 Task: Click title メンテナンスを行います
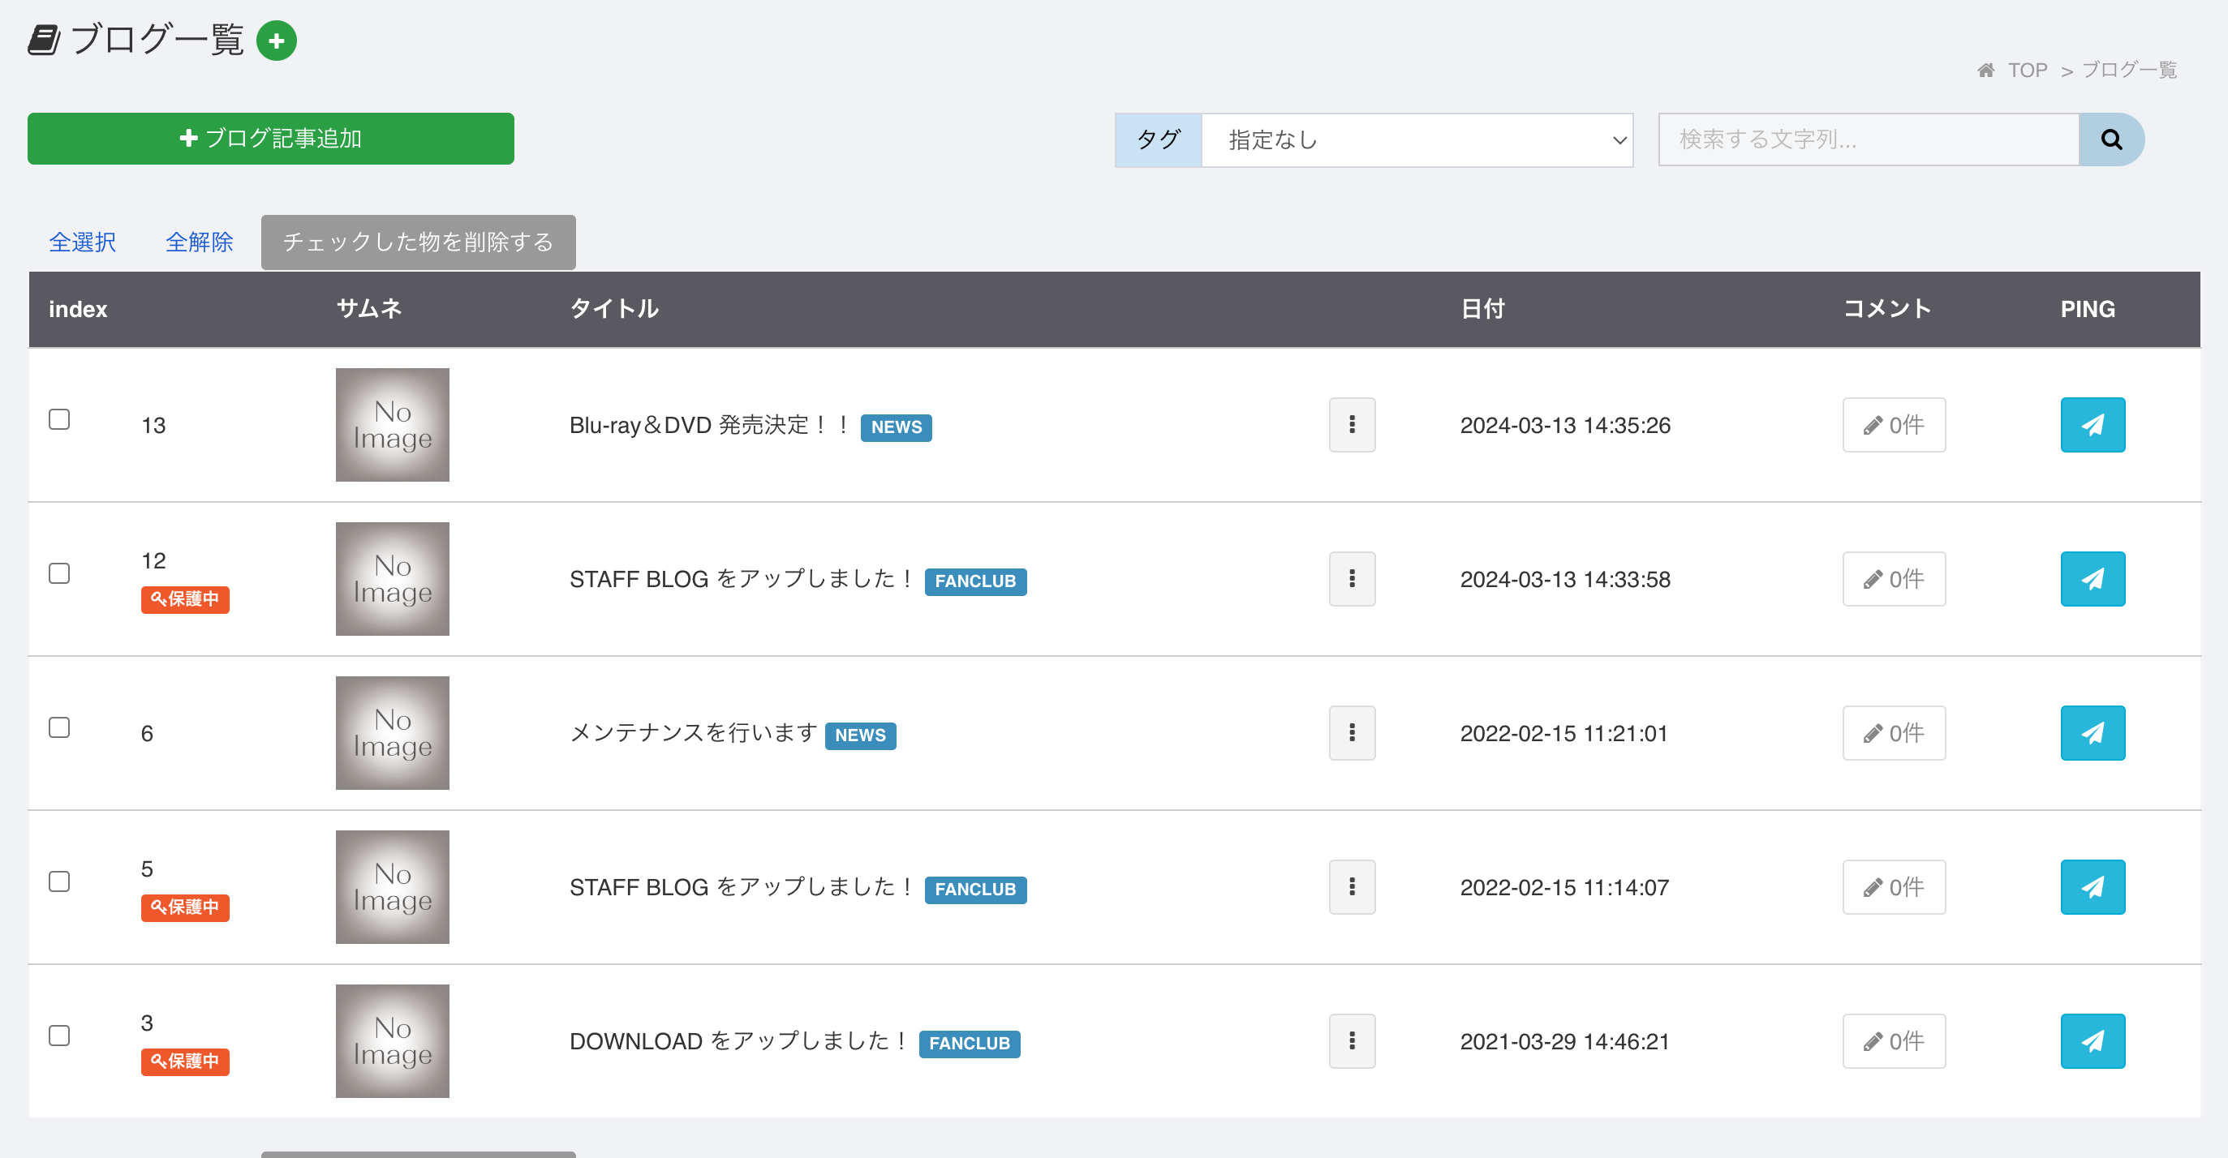[694, 733]
